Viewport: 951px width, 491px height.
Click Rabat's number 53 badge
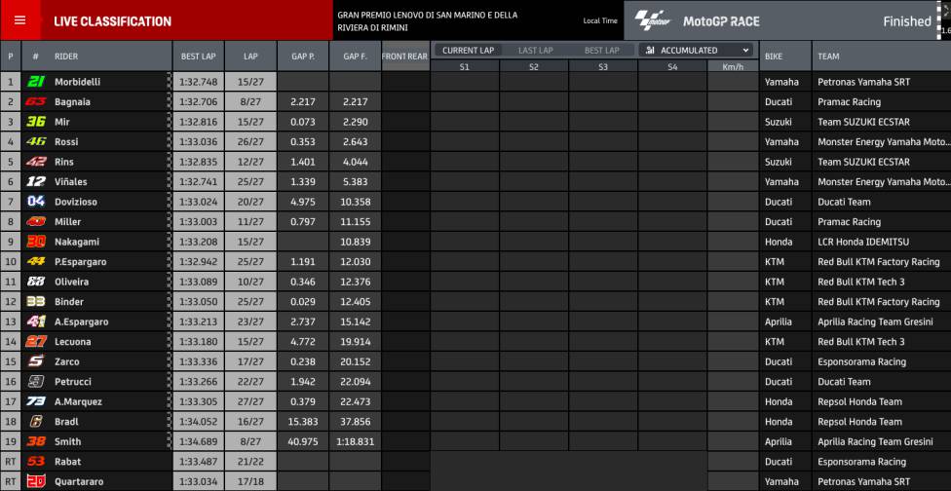point(36,462)
